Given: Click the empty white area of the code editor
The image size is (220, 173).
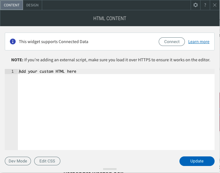Looking at the screenshot, I should coord(116,112).
